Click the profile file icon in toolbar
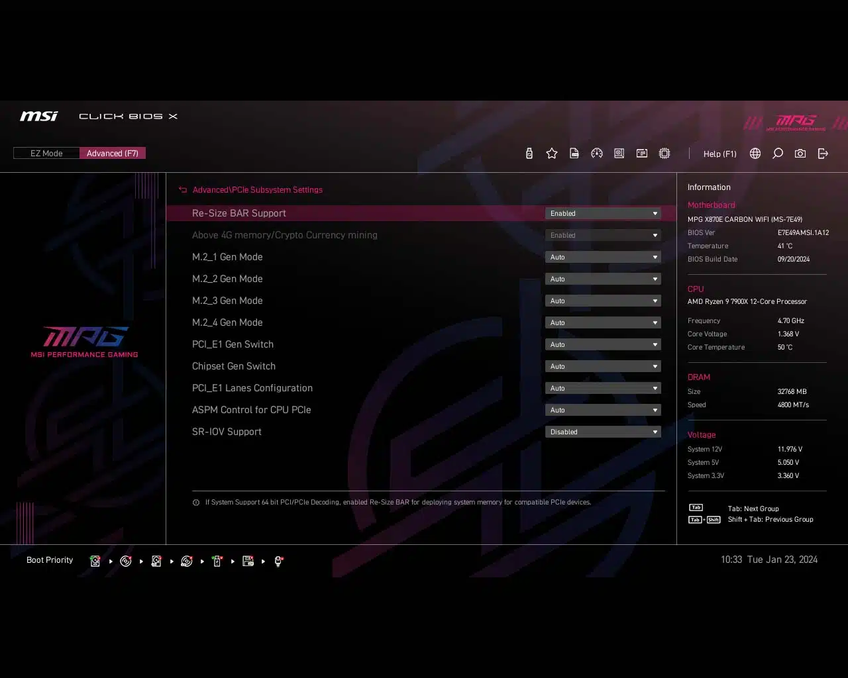Image resolution: width=848 pixels, height=678 pixels. point(574,154)
